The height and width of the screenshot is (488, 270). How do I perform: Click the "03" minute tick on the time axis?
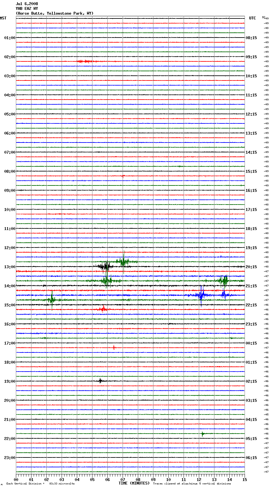pos(62,479)
